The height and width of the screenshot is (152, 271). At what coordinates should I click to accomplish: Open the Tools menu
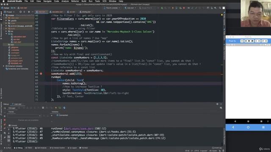coord(97,1)
